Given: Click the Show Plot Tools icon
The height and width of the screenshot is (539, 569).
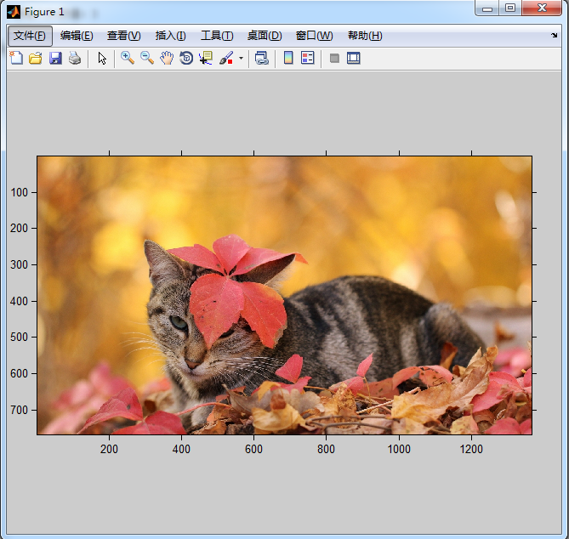Looking at the screenshot, I should [x=354, y=58].
